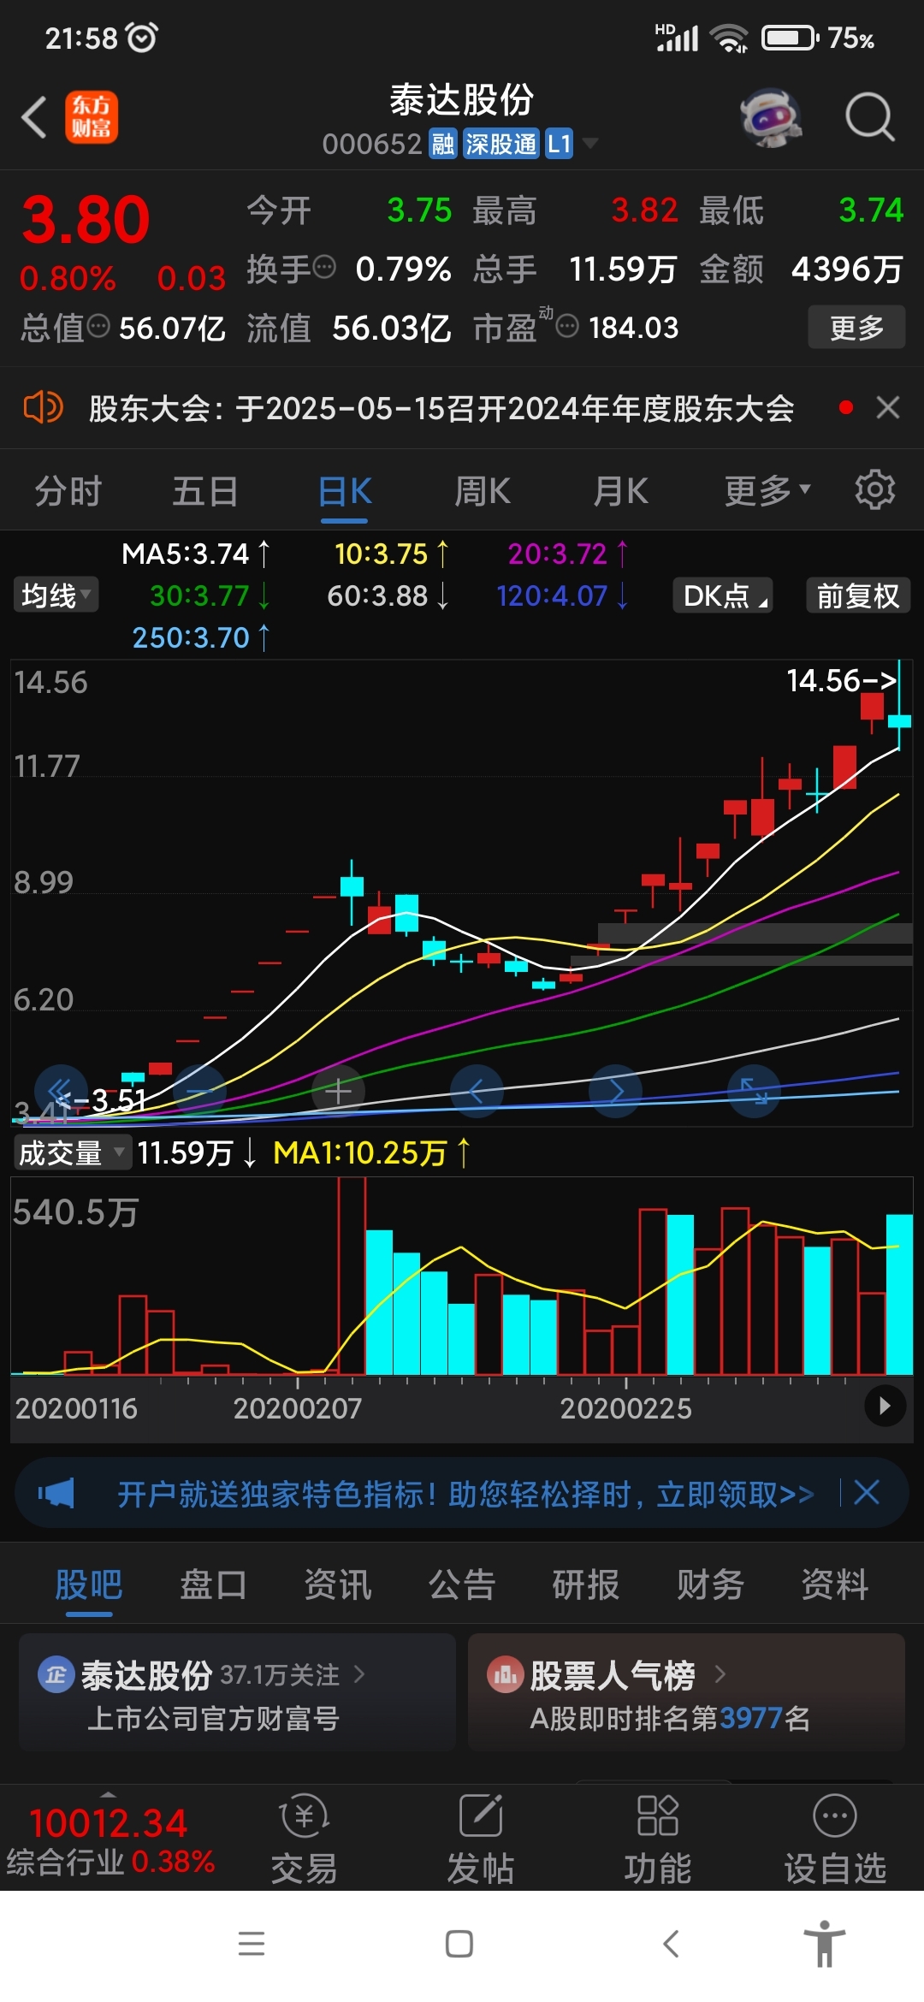Tap the double-left chart scroll button

[61, 1091]
